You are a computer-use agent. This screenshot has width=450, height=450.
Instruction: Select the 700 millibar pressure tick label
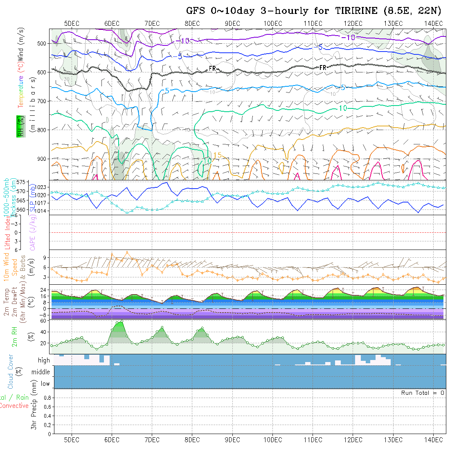[42, 101]
